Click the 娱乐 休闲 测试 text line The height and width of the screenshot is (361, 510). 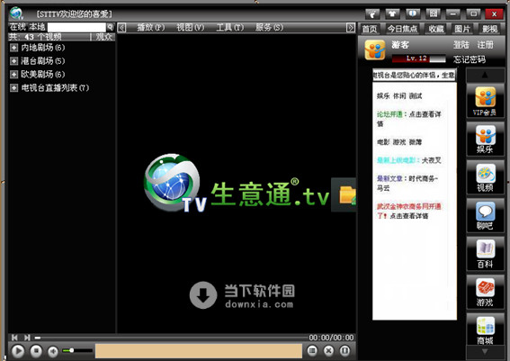pos(399,96)
